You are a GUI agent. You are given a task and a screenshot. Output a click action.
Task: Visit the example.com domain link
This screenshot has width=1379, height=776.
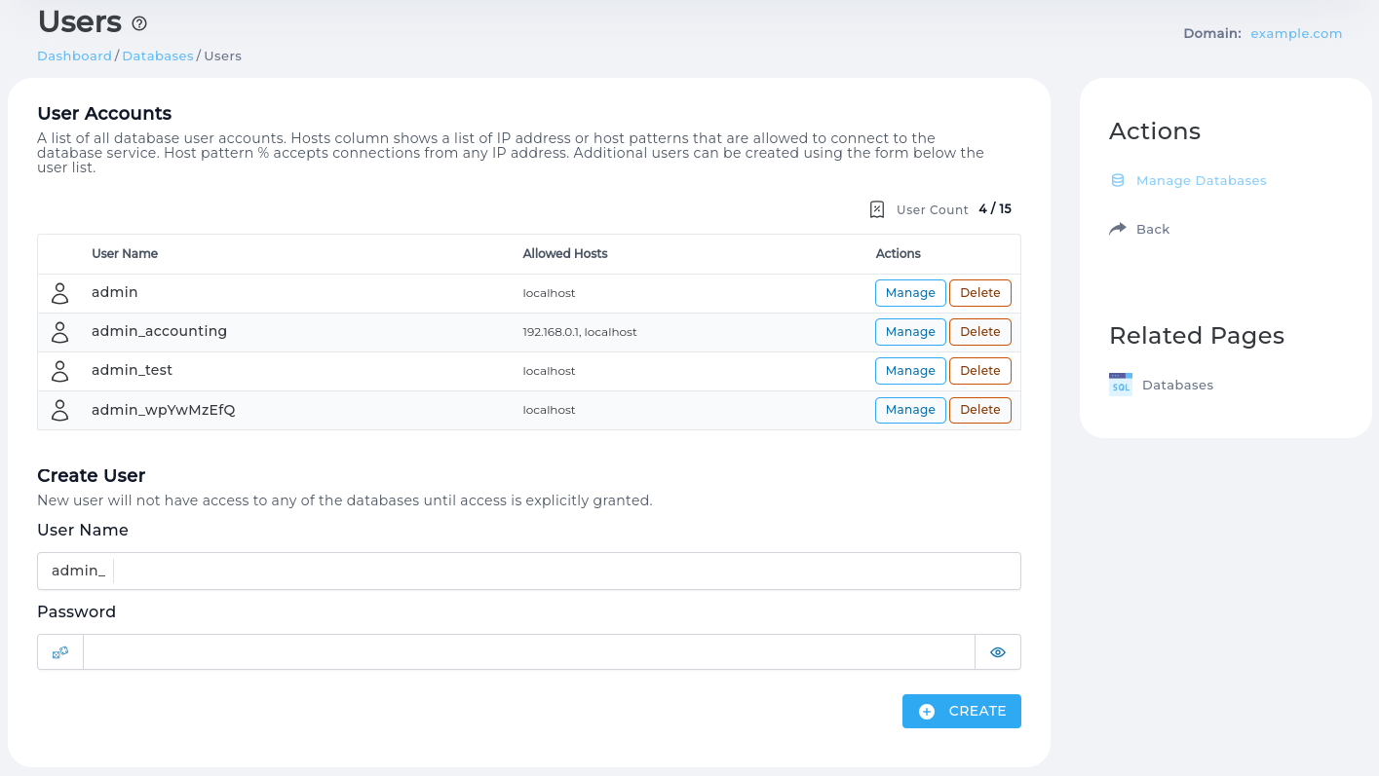pyautogui.click(x=1296, y=33)
